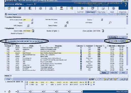The width and height of the screenshot is (131, 93).
Task: Open lookup icon beside State field
Action: 32,23
